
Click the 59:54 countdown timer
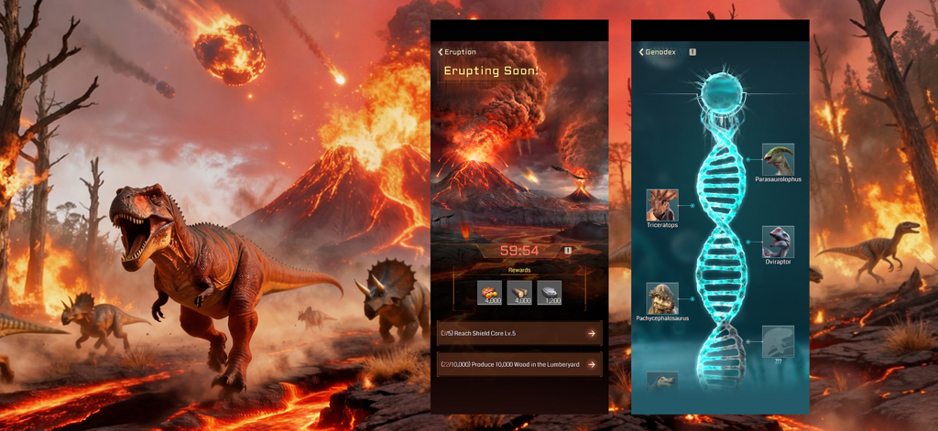pos(519,251)
